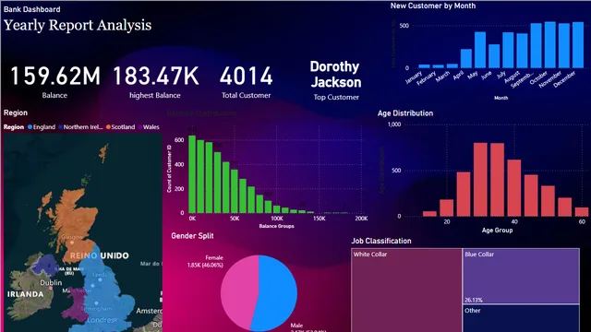Select the Other treemap tile
The height and width of the screenshot is (332, 591).
pyautogui.click(x=521, y=318)
